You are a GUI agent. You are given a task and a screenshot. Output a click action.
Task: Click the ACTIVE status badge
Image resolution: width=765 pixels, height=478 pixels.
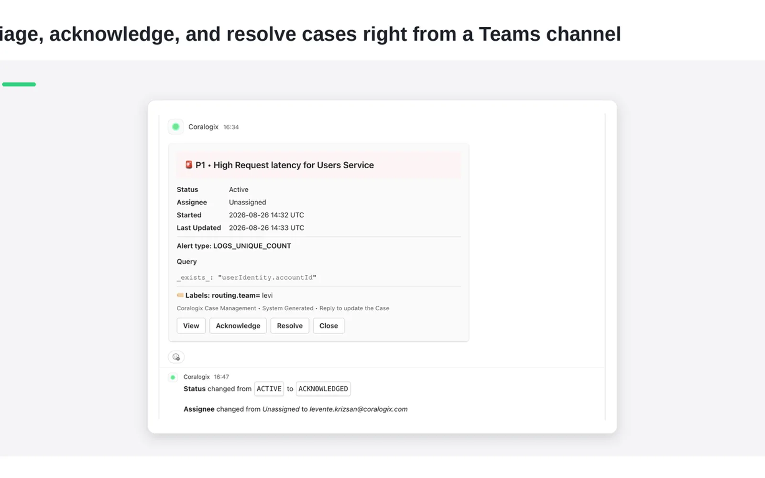click(x=269, y=389)
